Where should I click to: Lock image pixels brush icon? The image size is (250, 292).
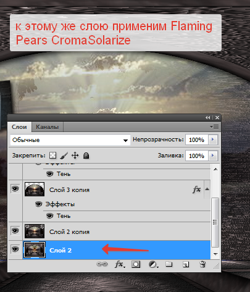coord(64,156)
